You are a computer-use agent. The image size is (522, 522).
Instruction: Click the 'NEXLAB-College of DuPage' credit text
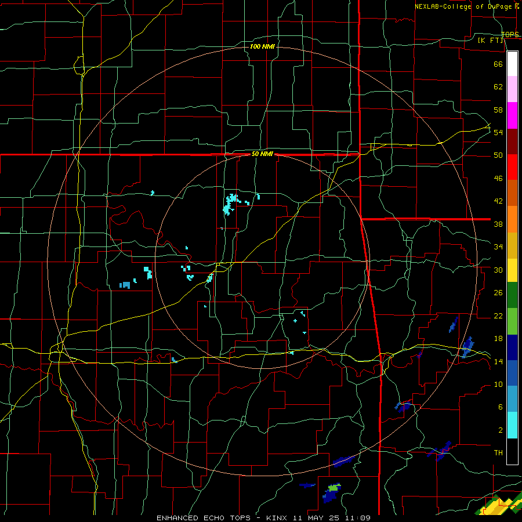(463, 6)
